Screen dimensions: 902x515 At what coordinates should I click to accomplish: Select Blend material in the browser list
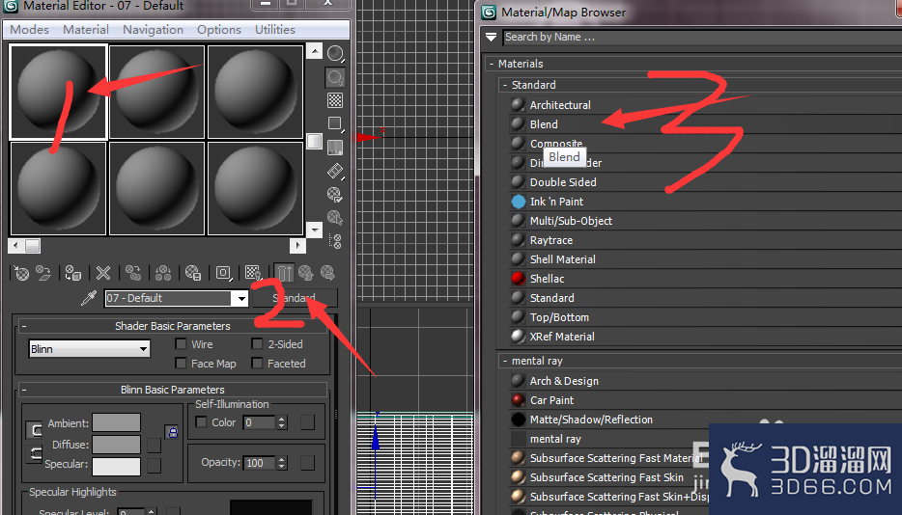pyautogui.click(x=544, y=124)
